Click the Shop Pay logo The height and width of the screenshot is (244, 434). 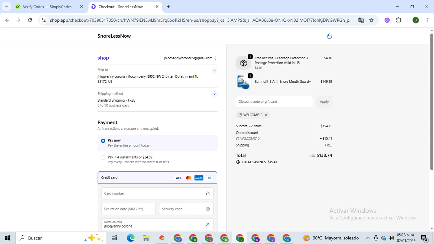click(103, 58)
